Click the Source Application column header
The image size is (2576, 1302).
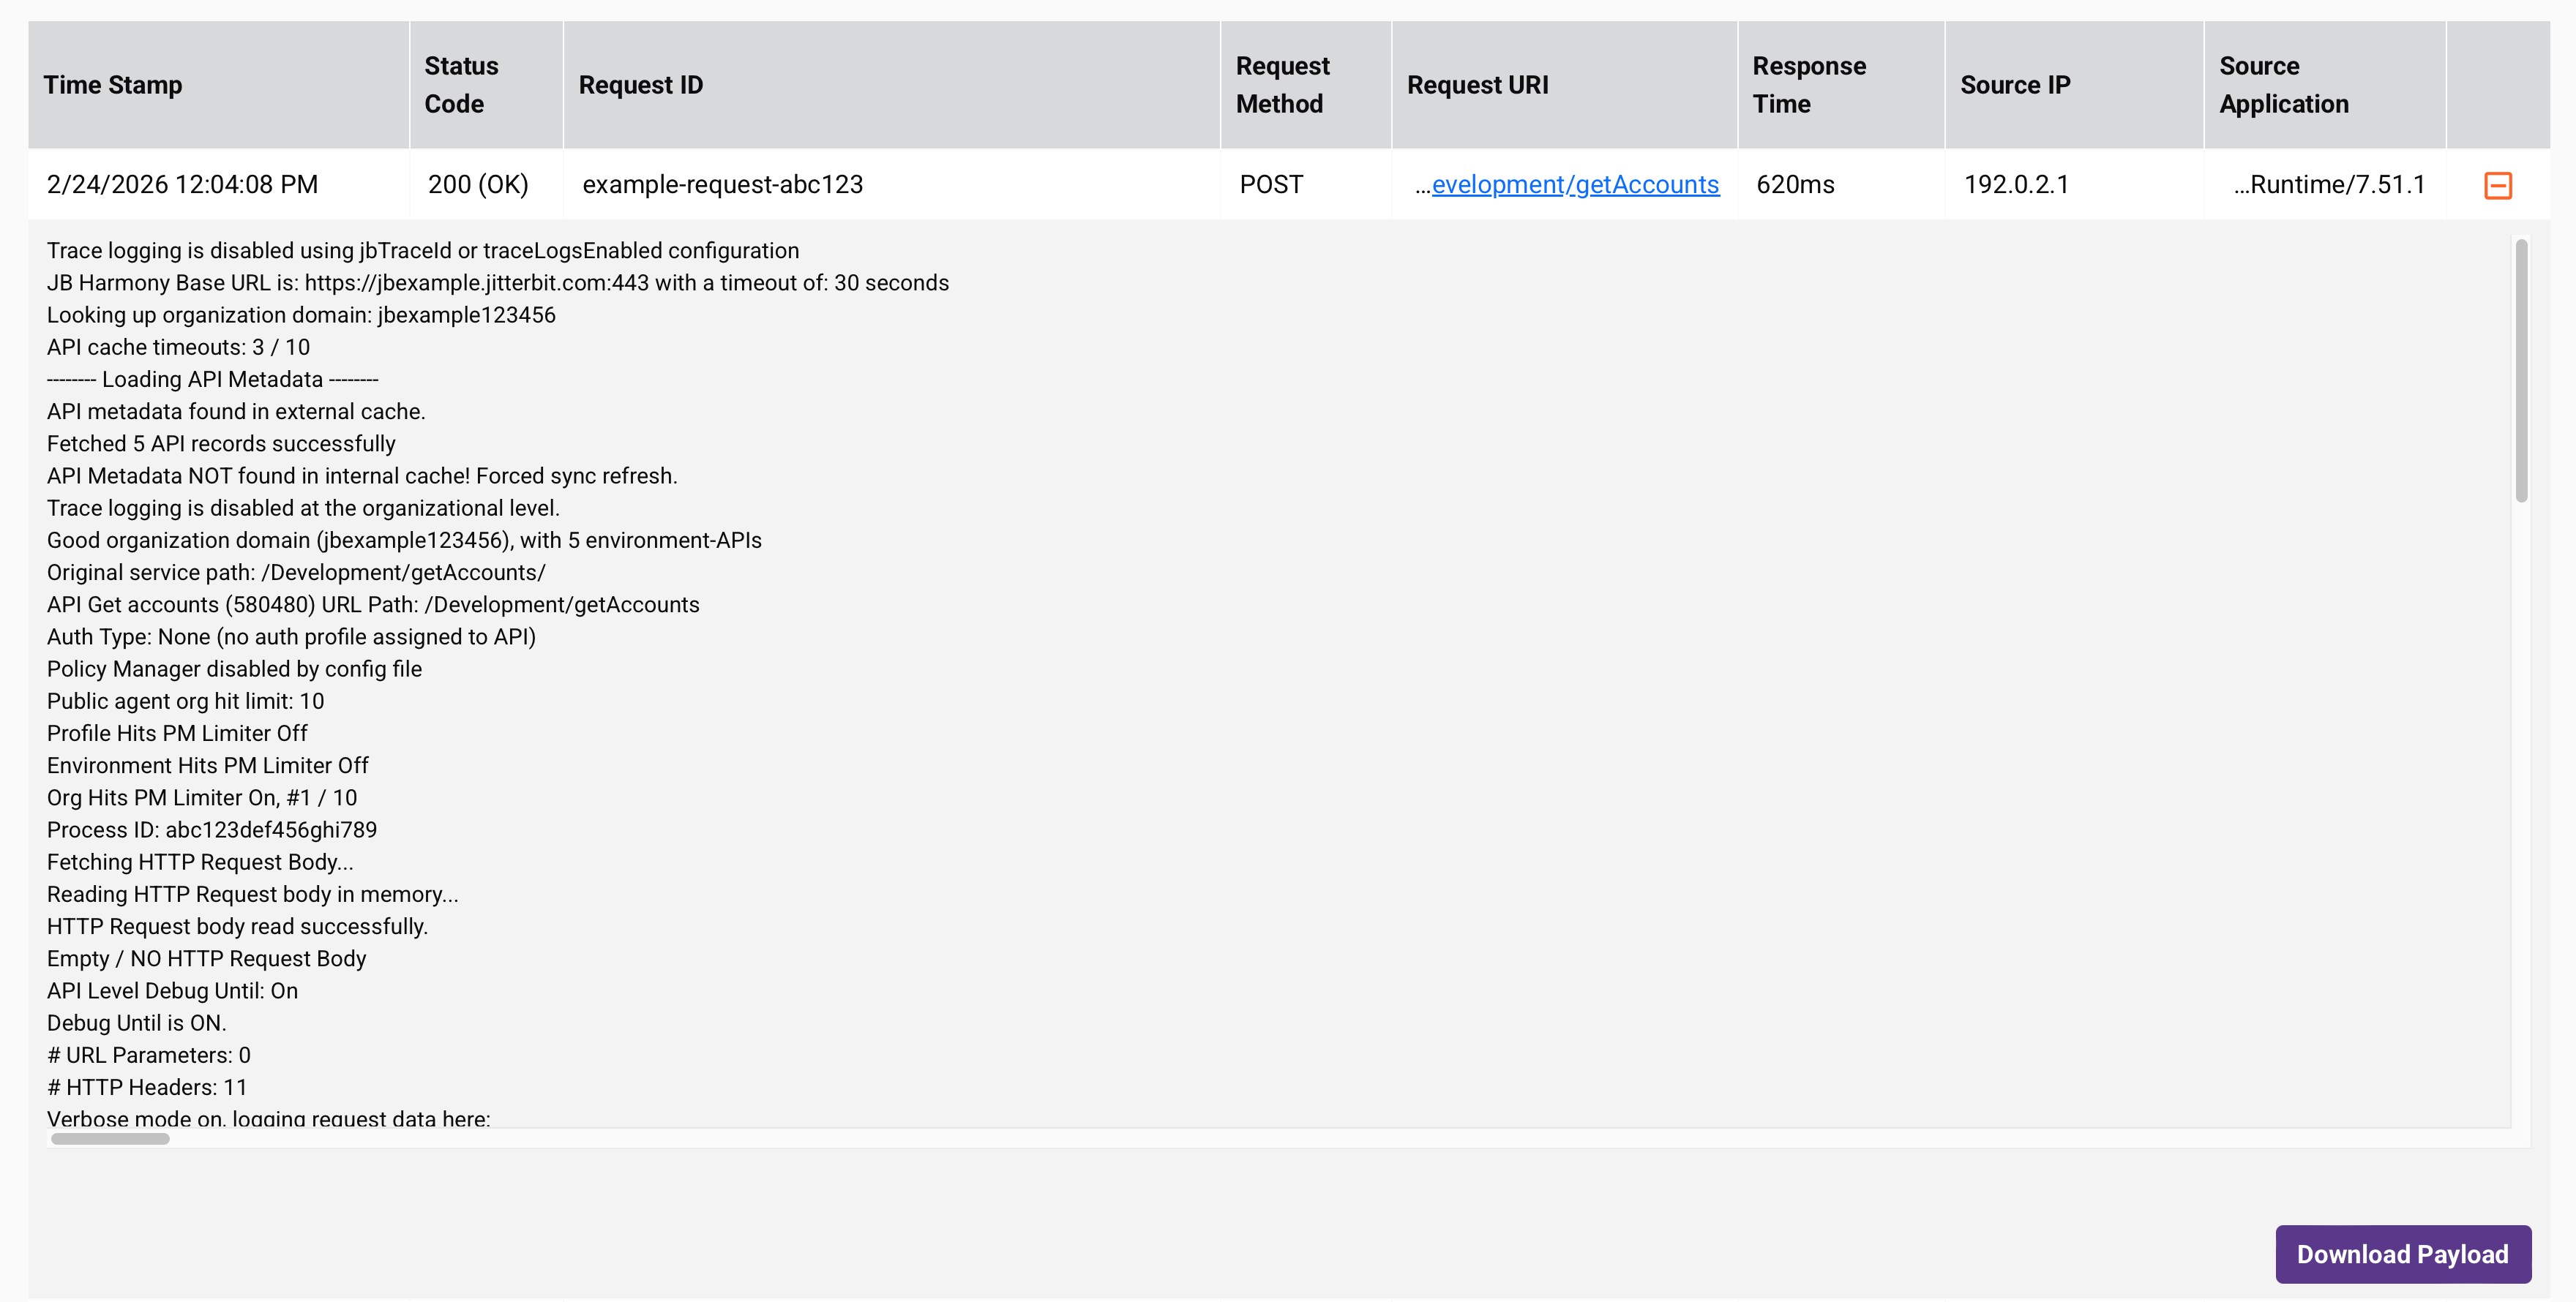click(x=2283, y=85)
